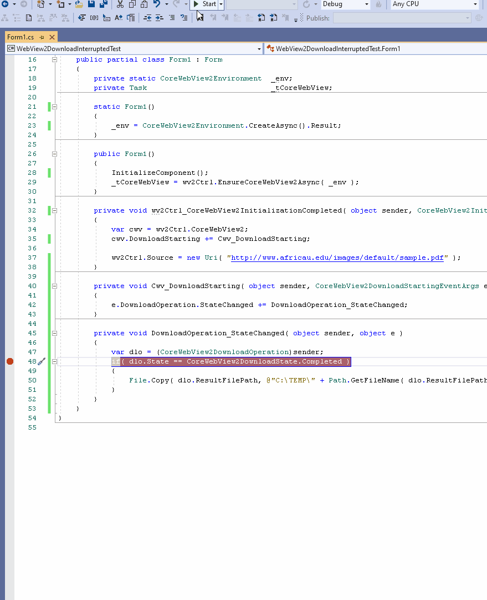This screenshot has width=487, height=600.
Task: Click the previous bookmark in document icon
Action: [x=262, y=18]
